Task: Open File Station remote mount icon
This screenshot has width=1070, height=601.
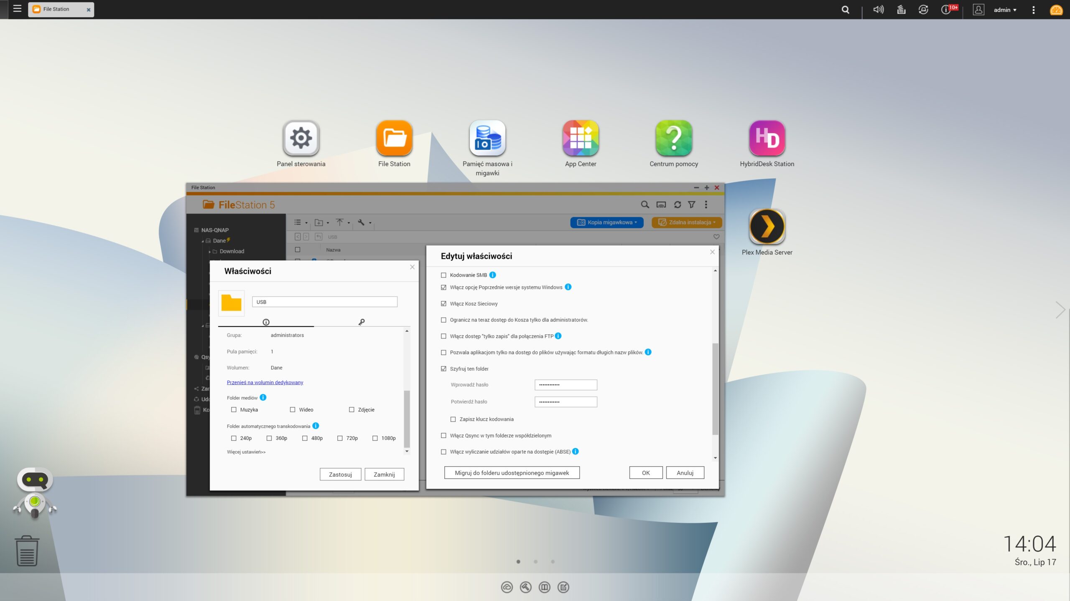Action: coord(661,205)
